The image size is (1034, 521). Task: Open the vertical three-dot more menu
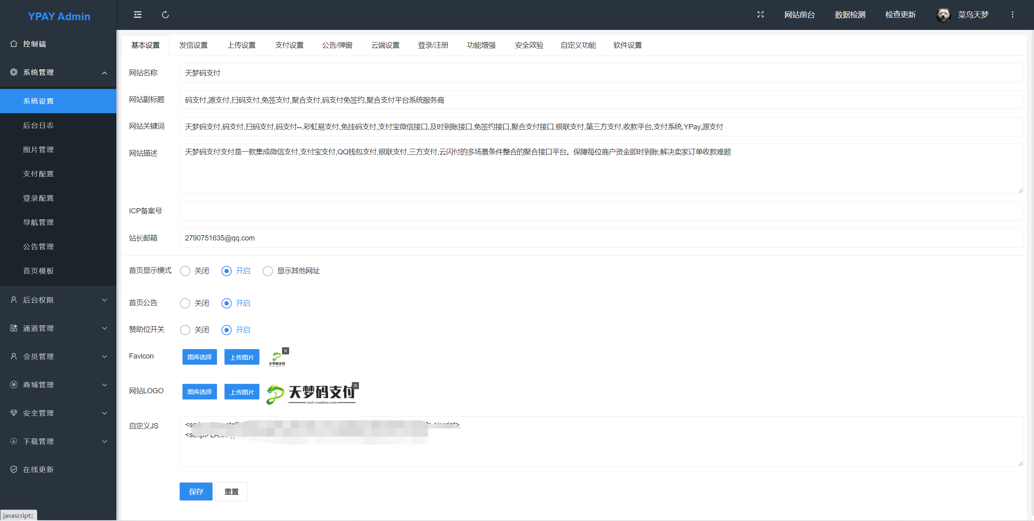[x=1013, y=15]
